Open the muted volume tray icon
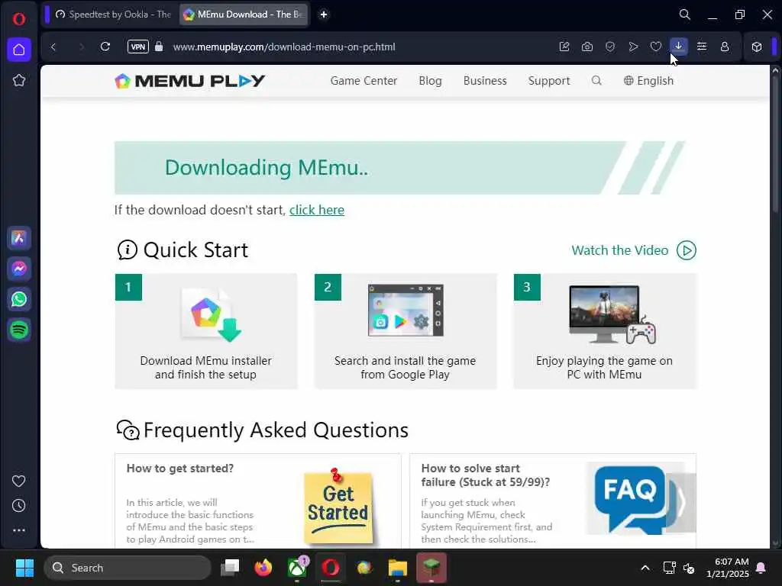Viewport: 782px width, 586px height. tap(690, 568)
